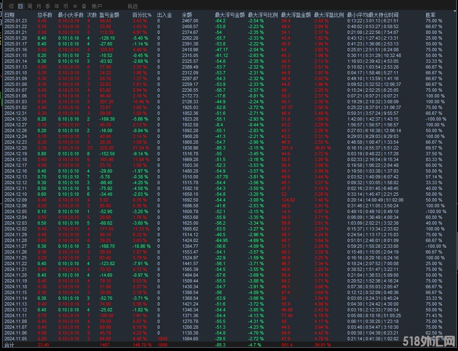
Task: Click win rate 71.43 % on 2024.11.11
Action: point(434,315)
